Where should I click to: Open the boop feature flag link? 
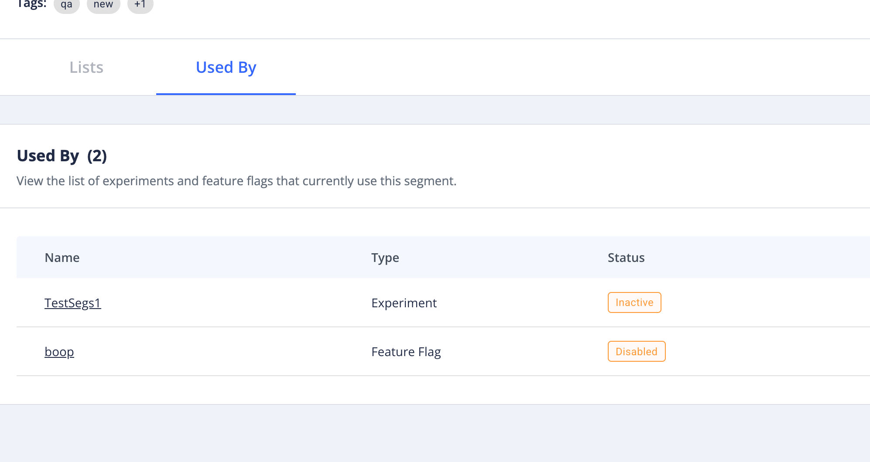coord(59,352)
